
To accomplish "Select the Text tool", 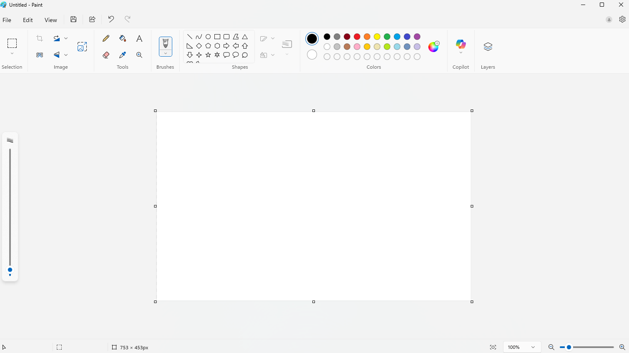I will point(139,38).
